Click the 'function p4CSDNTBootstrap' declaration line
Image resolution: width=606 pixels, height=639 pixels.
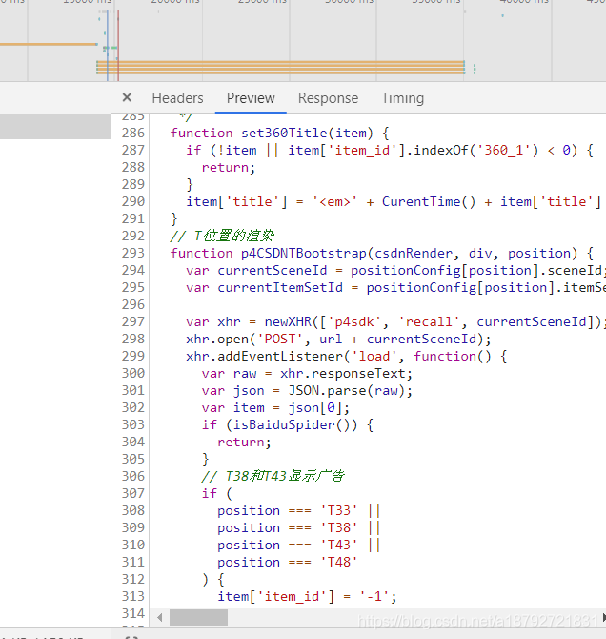pyautogui.click(x=382, y=253)
